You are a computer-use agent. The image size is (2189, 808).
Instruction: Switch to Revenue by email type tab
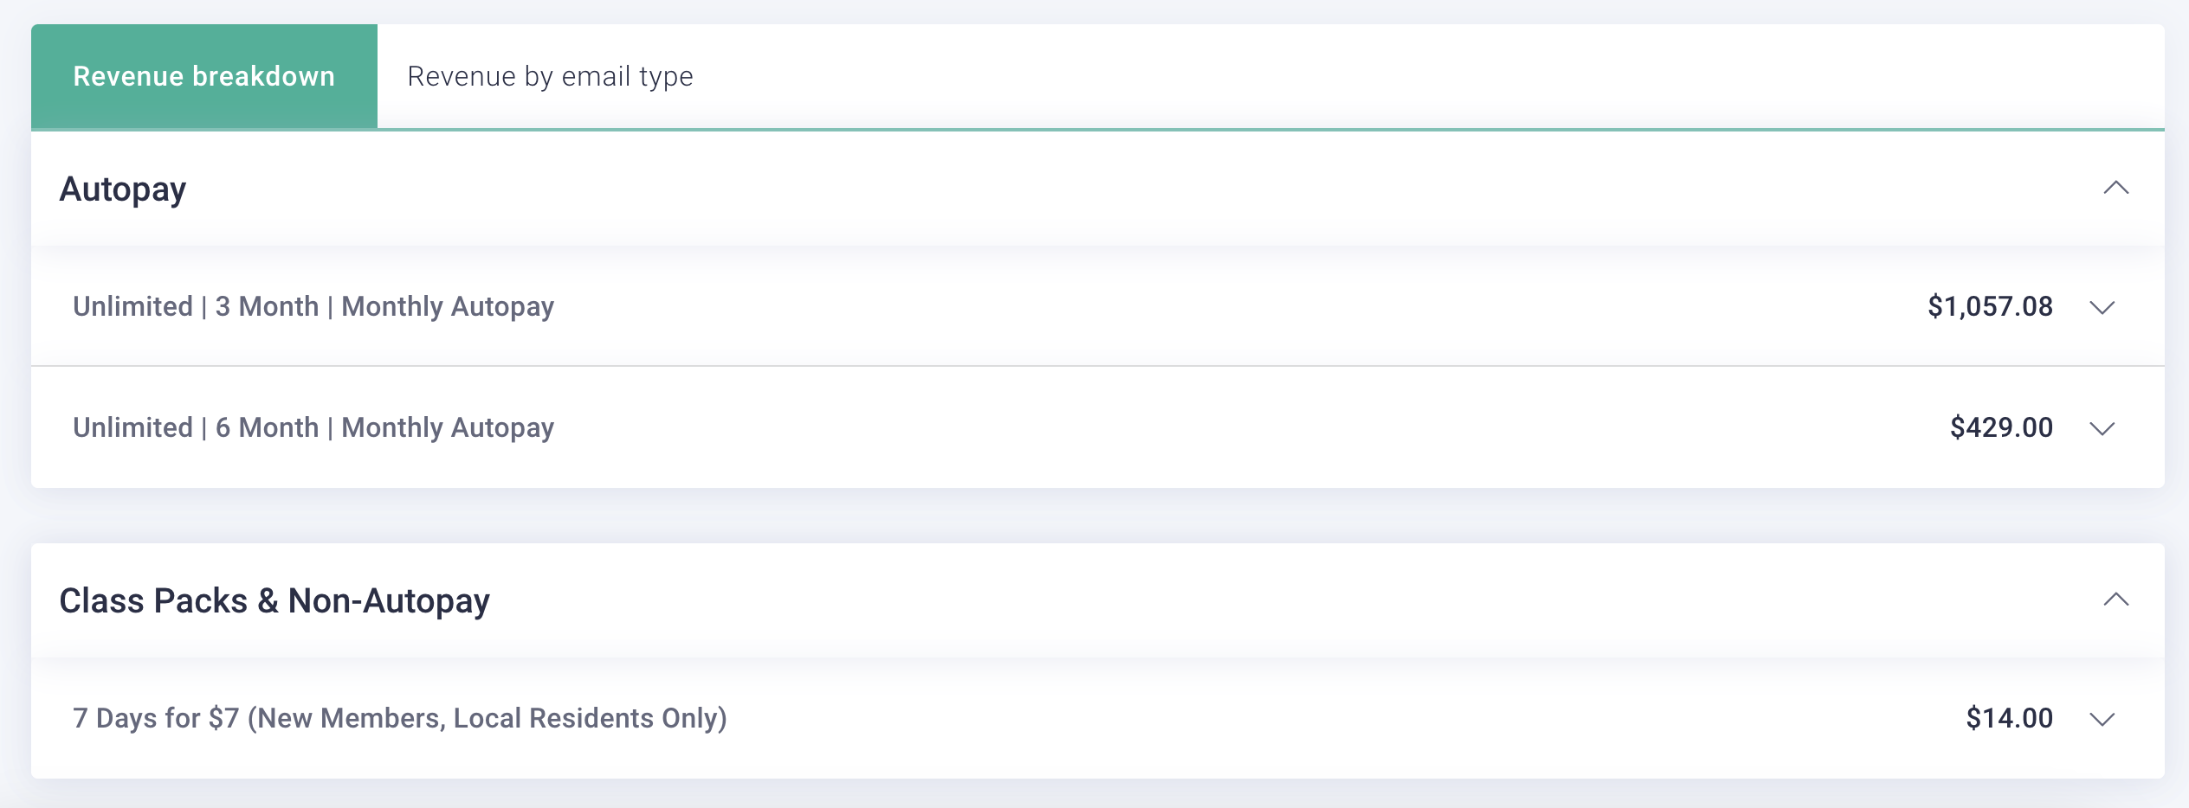point(550,76)
